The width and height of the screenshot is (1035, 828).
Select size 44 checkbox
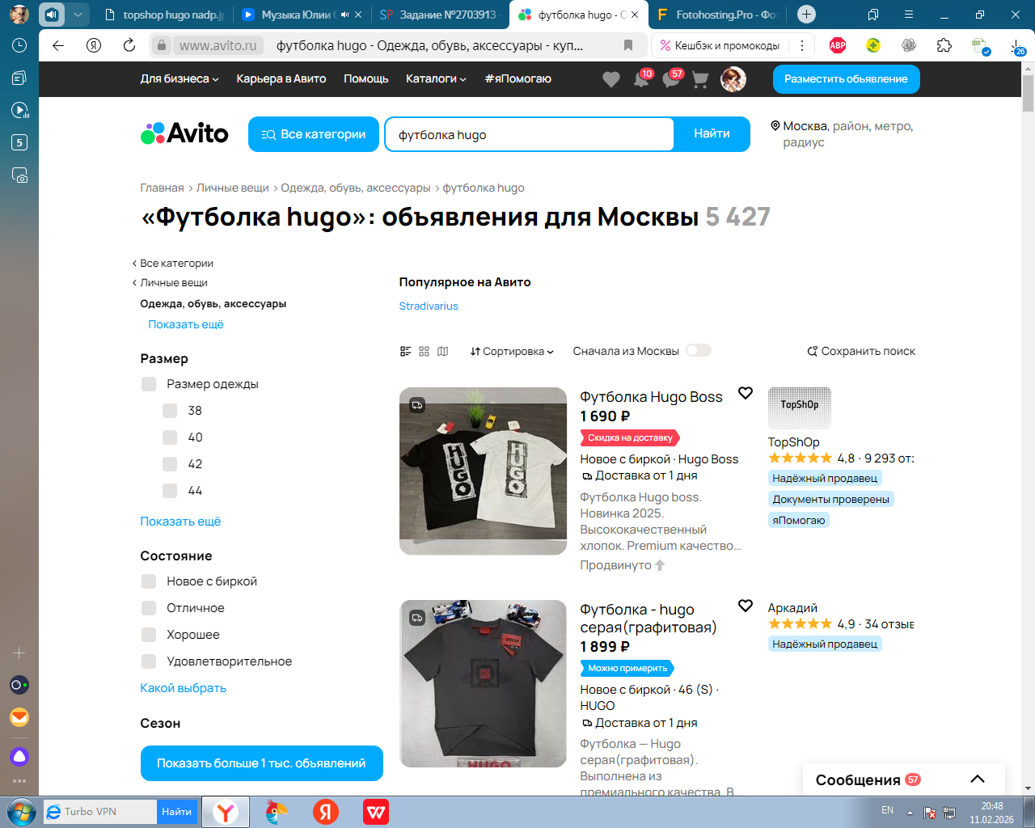[x=170, y=491]
